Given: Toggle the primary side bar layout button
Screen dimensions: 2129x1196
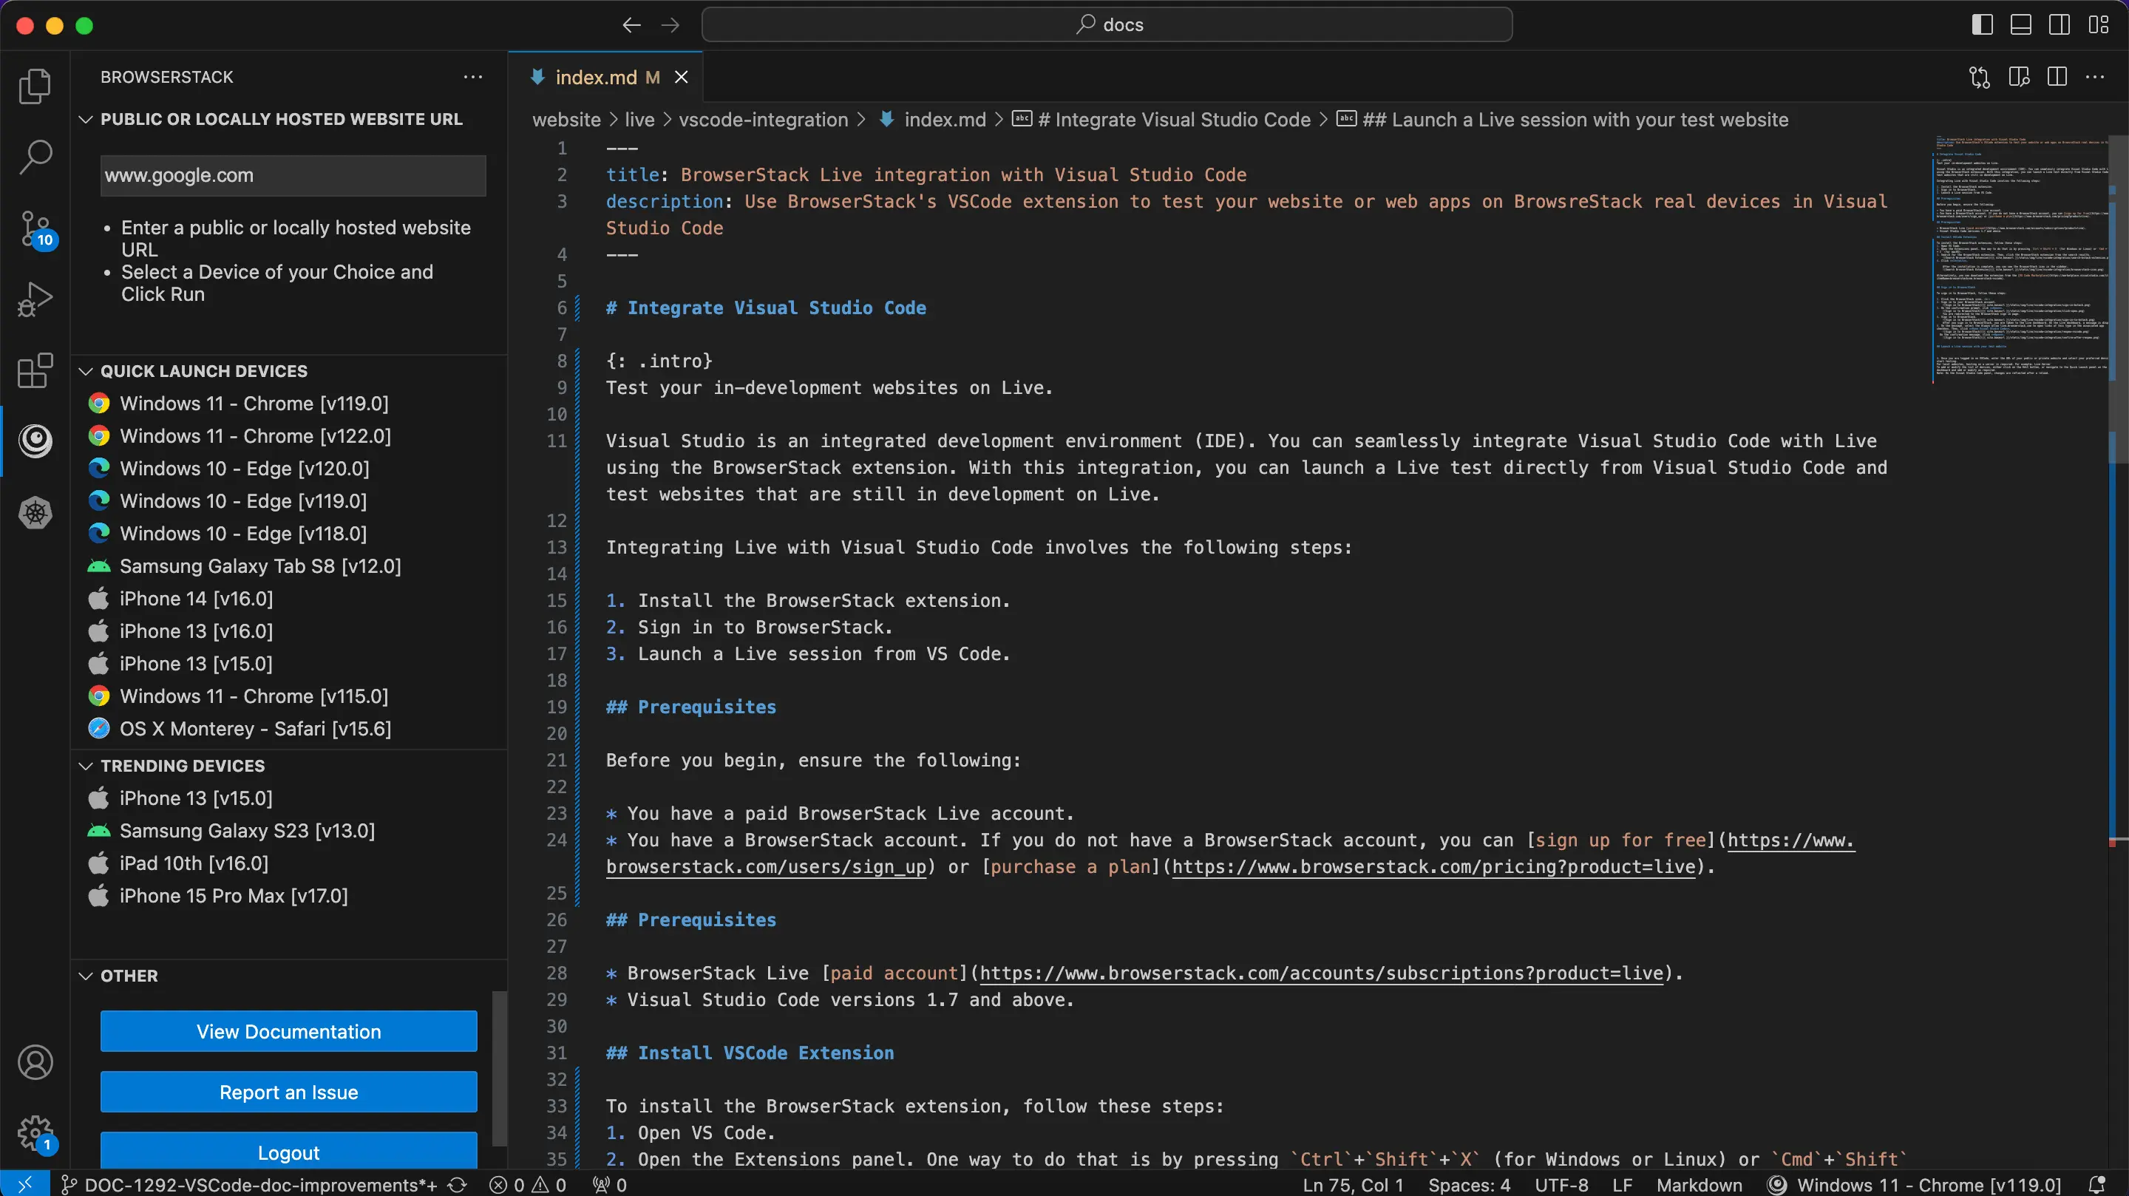Looking at the screenshot, I should point(1982,25).
